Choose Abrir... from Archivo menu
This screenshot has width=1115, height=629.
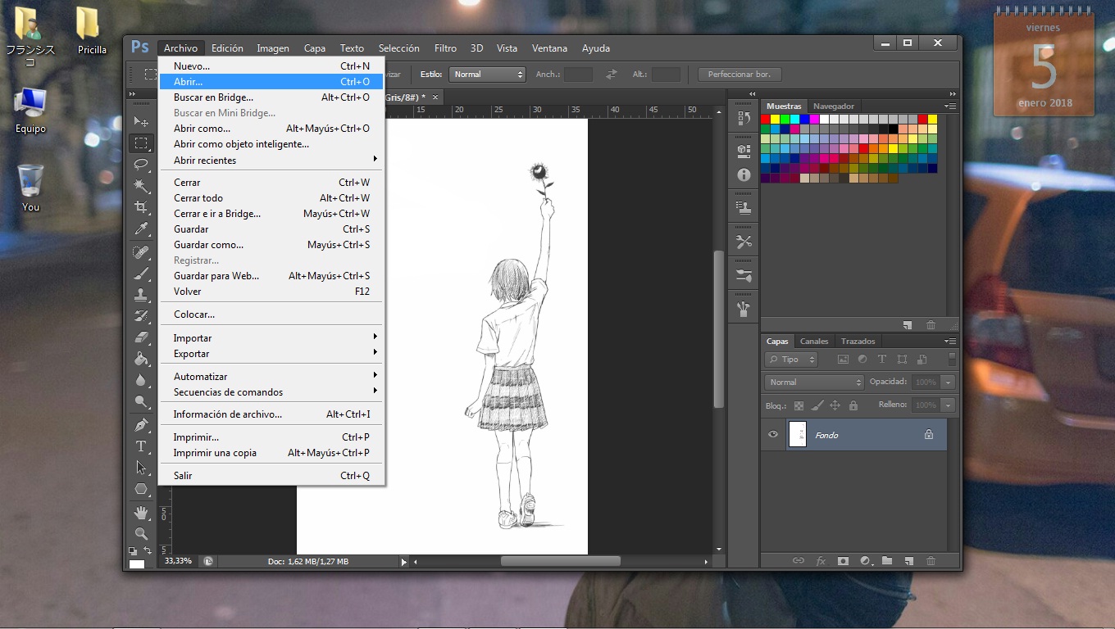tap(271, 82)
